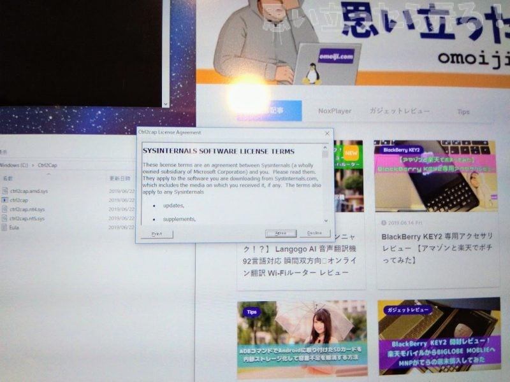The height and width of the screenshot is (382, 510).
Task: Click Agree in Ctrl2cap License Agreement
Action: point(280,233)
